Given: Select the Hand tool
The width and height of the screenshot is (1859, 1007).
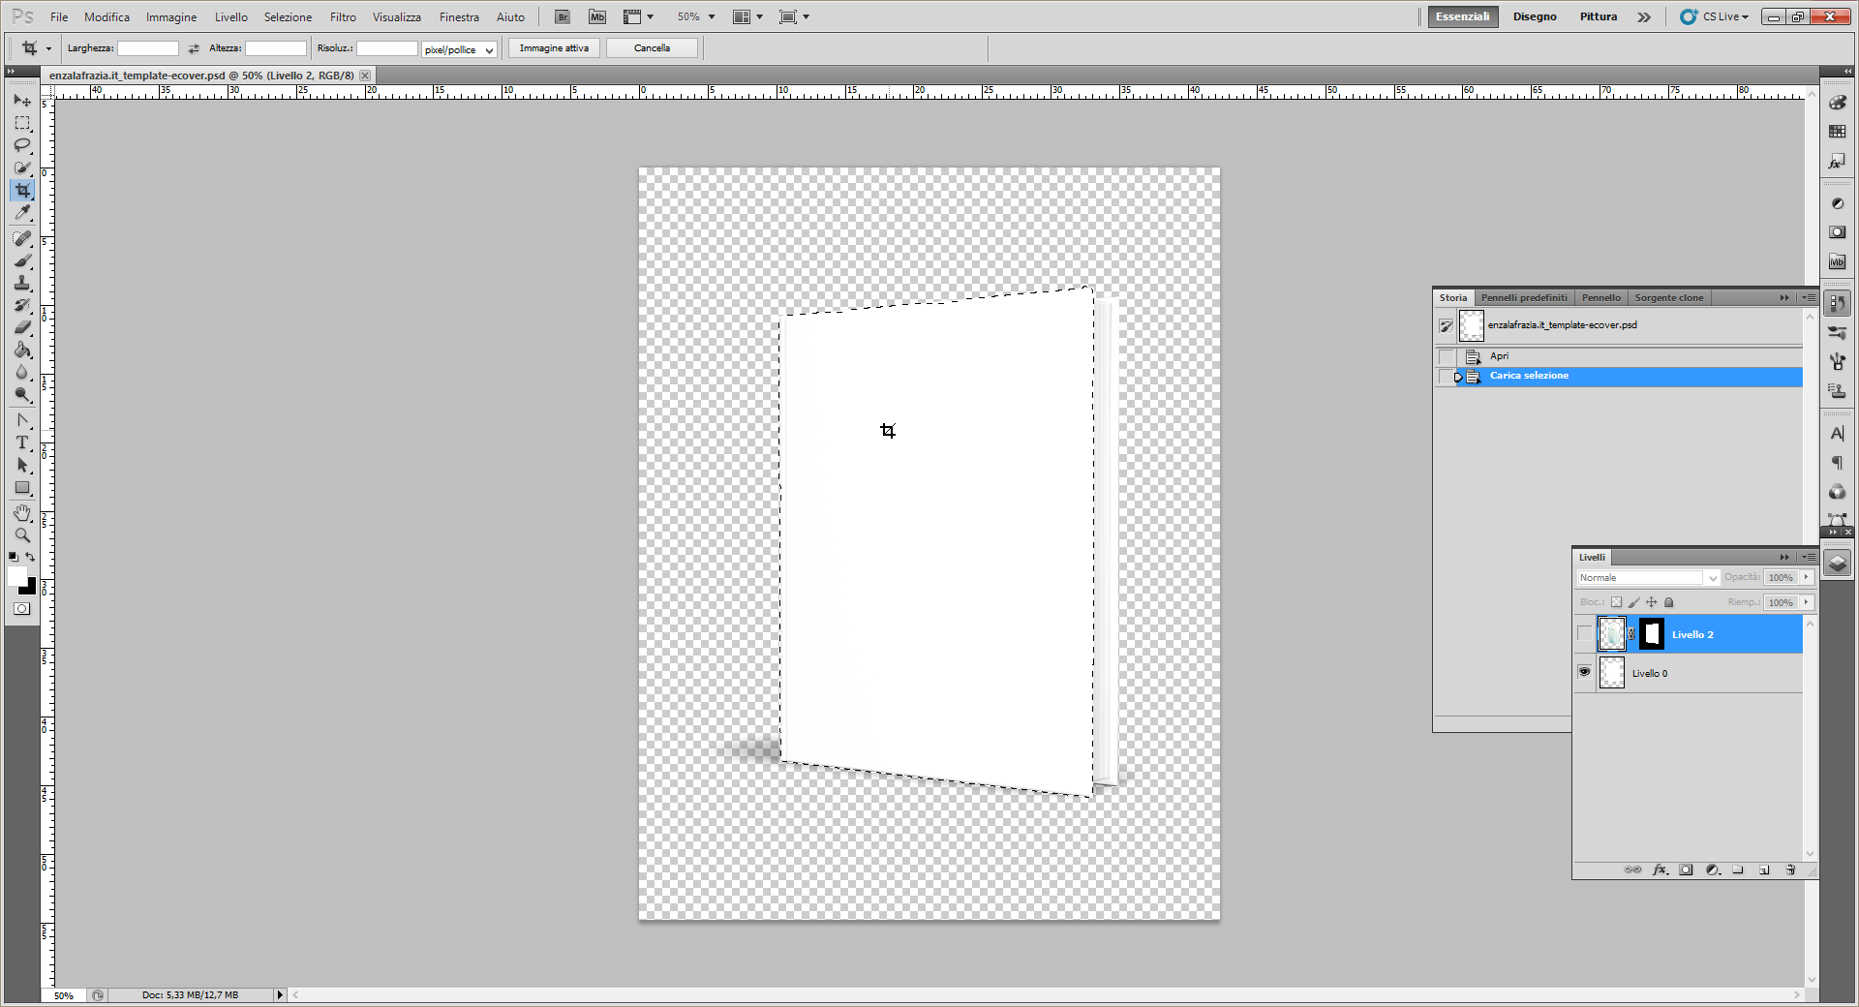Looking at the screenshot, I should coord(22,512).
